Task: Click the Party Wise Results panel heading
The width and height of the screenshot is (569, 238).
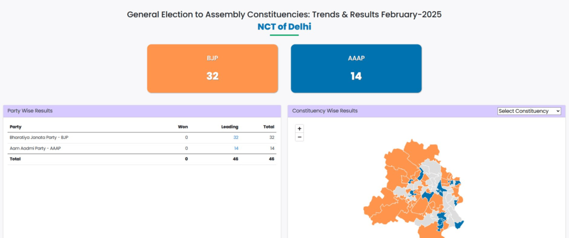Action: coord(30,111)
